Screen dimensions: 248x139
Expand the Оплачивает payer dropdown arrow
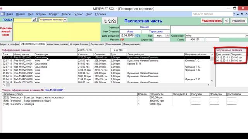tap(246, 36)
